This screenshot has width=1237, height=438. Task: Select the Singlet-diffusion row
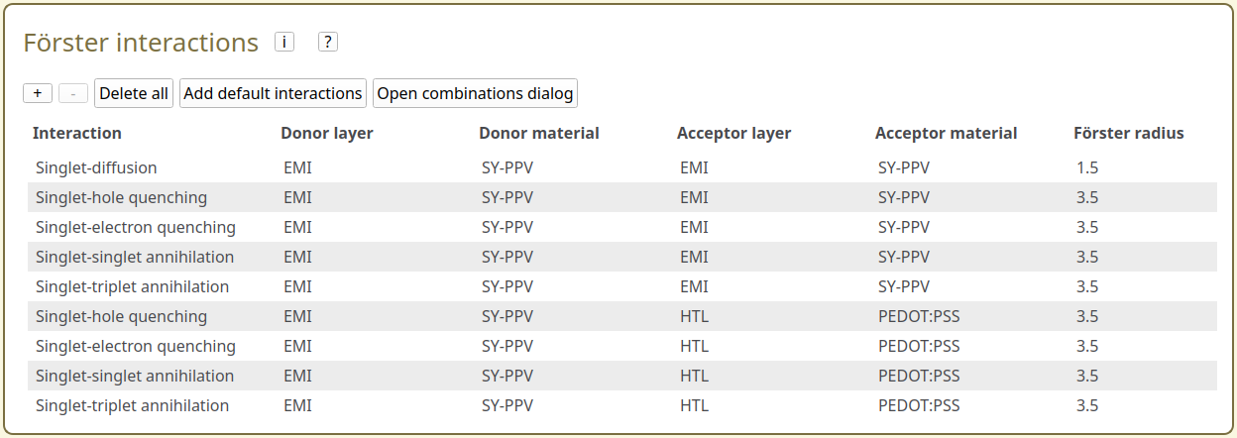[x=96, y=167]
